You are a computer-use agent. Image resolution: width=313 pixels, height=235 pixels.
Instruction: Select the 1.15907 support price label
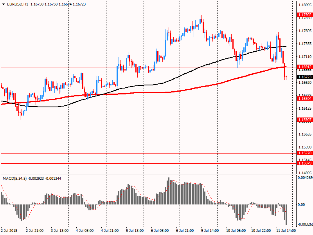click(x=304, y=120)
